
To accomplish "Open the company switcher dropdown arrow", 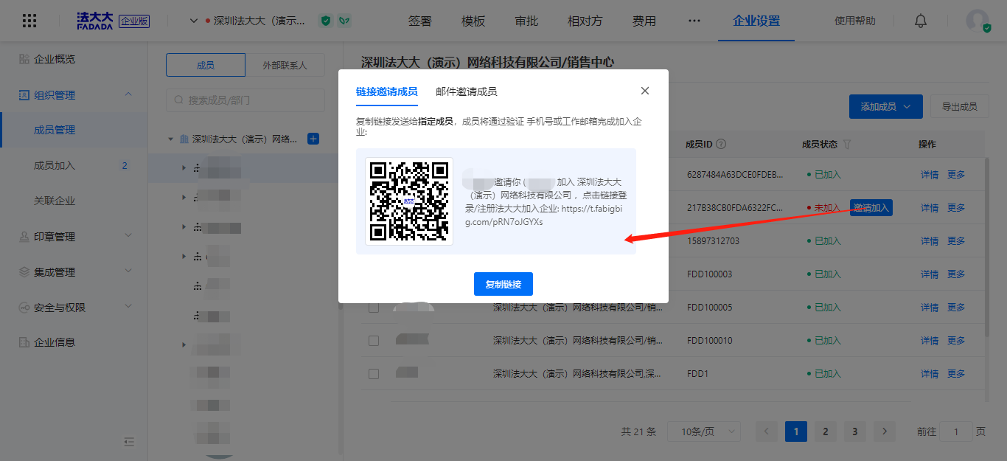I will [x=194, y=21].
